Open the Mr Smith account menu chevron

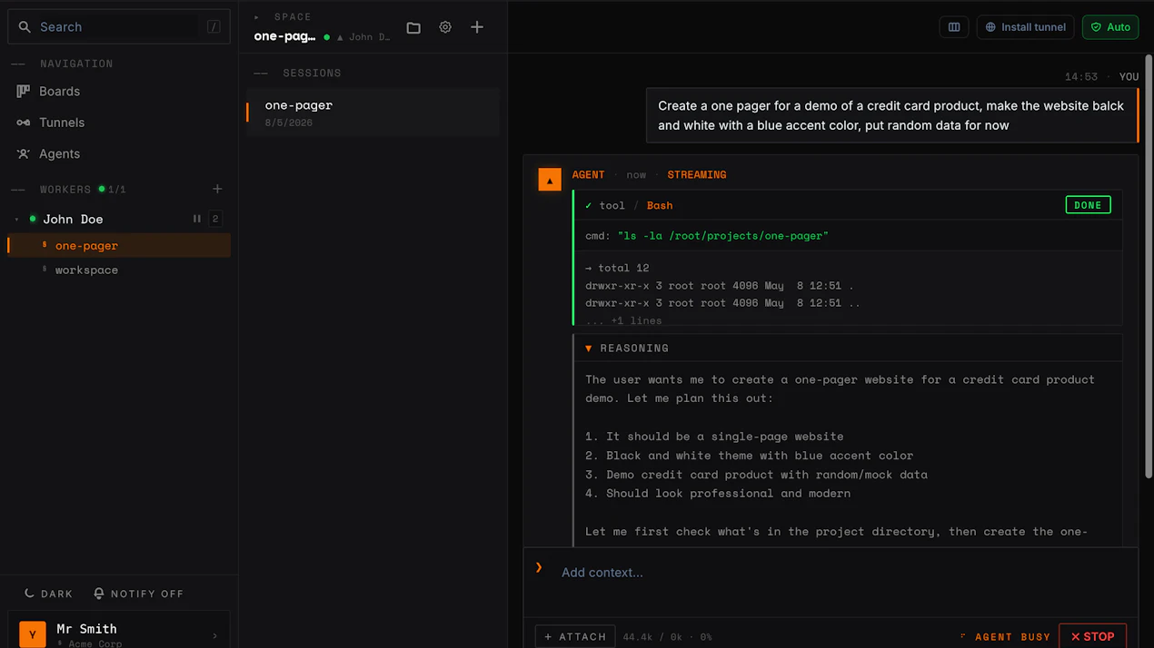point(215,636)
